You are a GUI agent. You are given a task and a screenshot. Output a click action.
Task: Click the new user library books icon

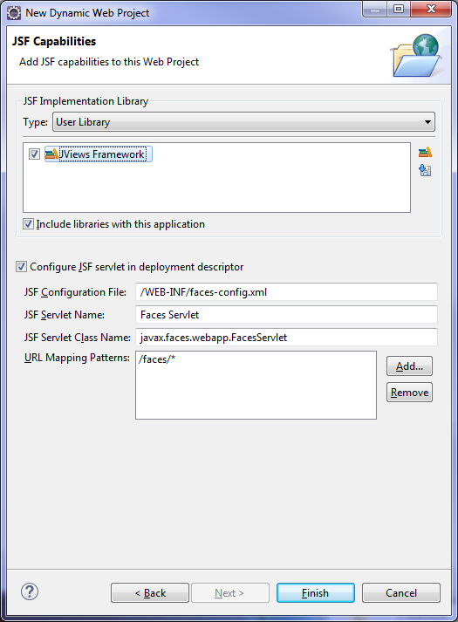(425, 153)
